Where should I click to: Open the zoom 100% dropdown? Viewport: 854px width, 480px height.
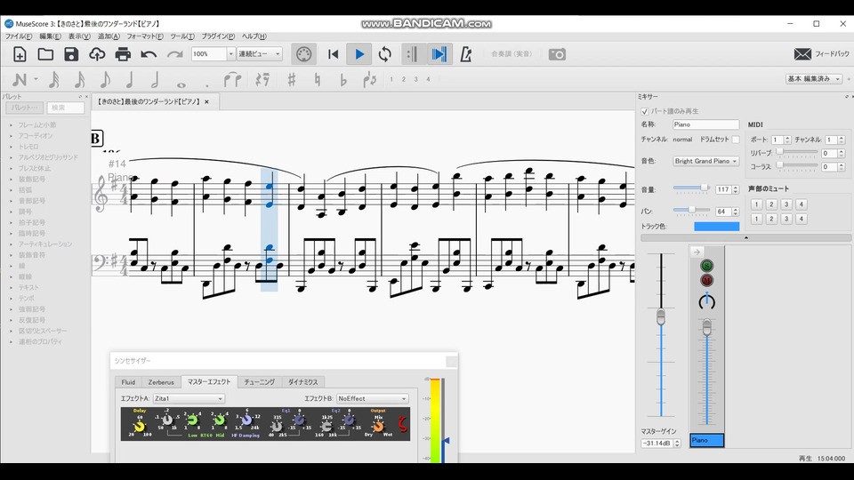230,54
